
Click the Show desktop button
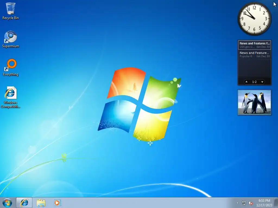[x=276, y=203]
